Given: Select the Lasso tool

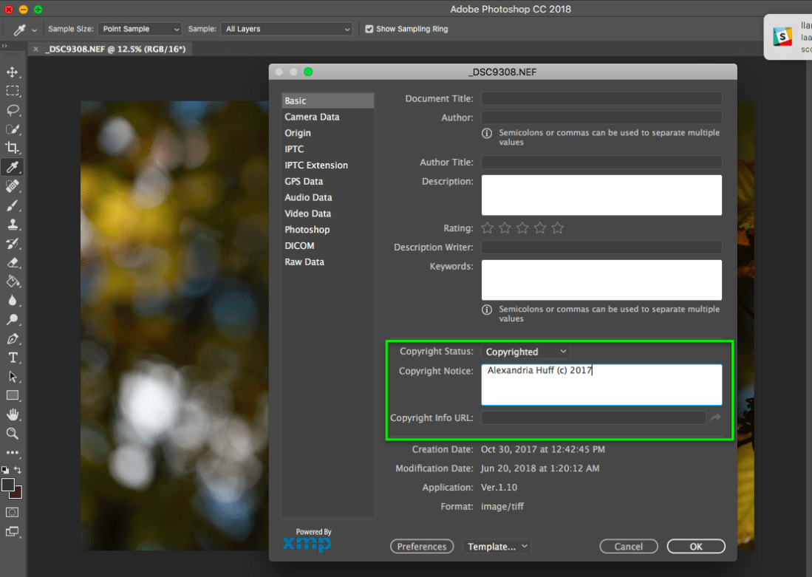Looking at the screenshot, I should pyautogui.click(x=13, y=110).
